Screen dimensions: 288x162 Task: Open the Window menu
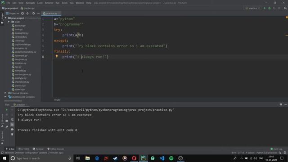point(80,3)
